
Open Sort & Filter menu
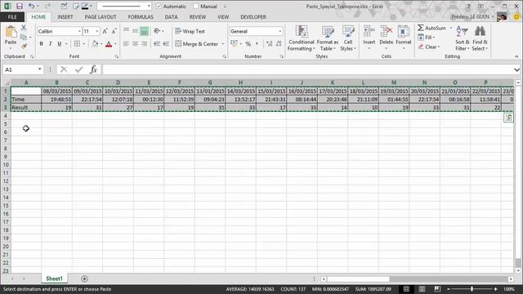tap(463, 38)
